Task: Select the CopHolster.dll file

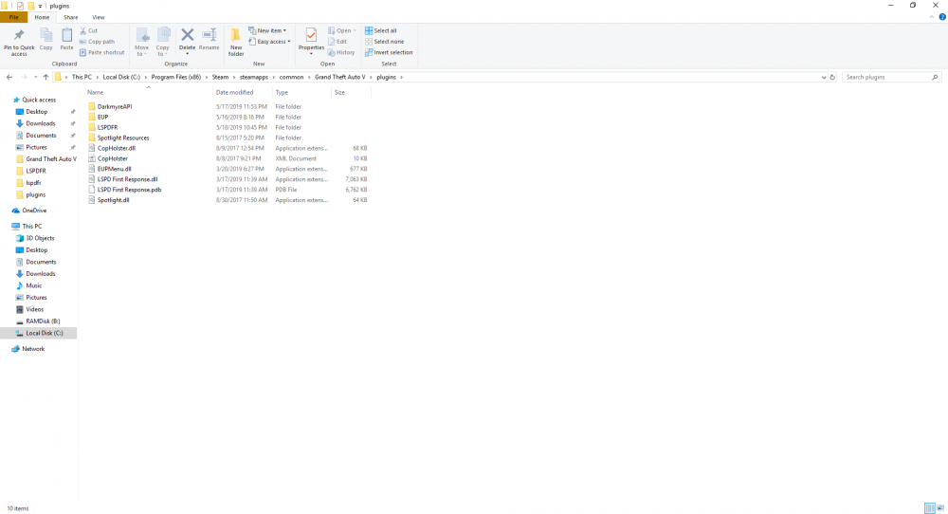Action: (117, 148)
